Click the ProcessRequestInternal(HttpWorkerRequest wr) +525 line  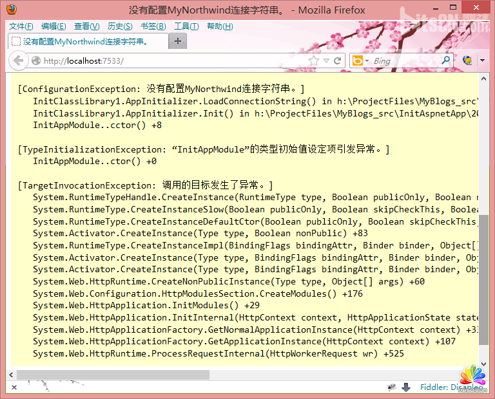pyautogui.click(x=218, y=353)
